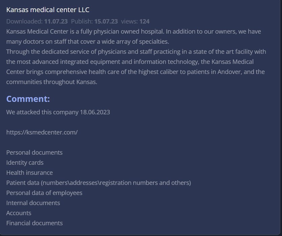Click the "Kansas medical center LLC" title
Image resolution: width=282 pixels, height=236 pixels.
pyautogui.click(x=48, y=10)
